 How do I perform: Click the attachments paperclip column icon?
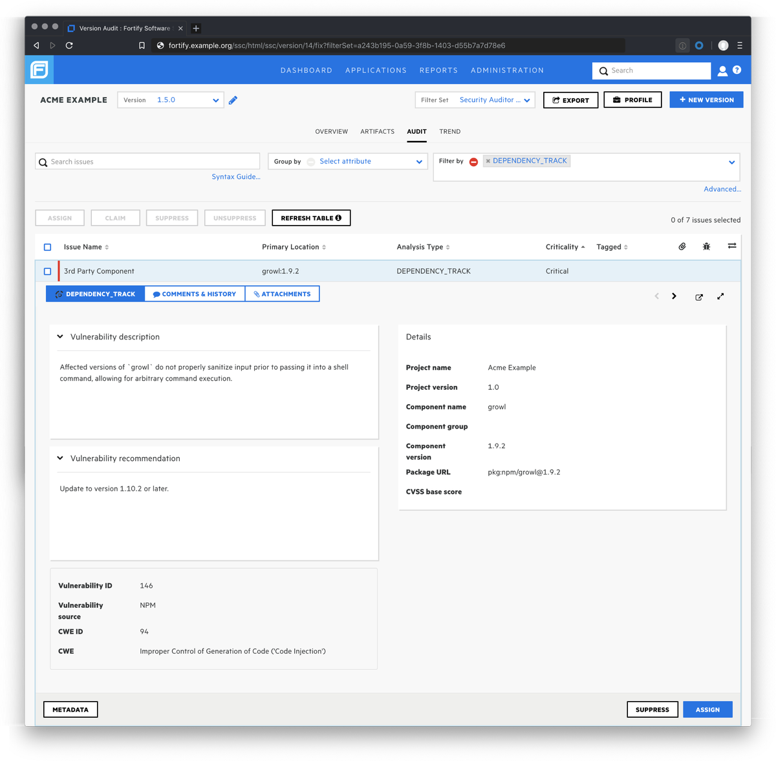pyautogui.click(x=682, y=246)
